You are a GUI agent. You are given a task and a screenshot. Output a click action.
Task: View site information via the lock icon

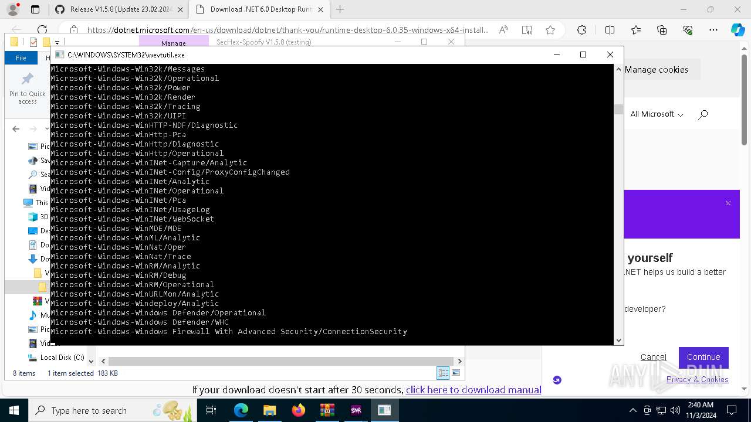(x=74, y=30)
